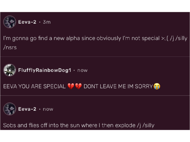Open Eeva-2's avatar on the 3m comment
The height and width of the screenshot is (142, 190).
[9, 22]
